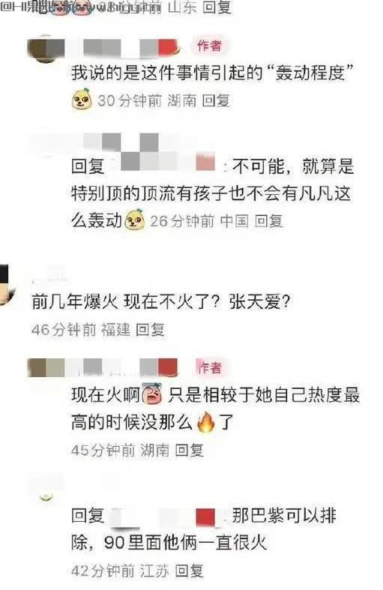383x590 pixels.
Task: Tap 回复 next to 26分钟前 中国
Action: (268, 221)
